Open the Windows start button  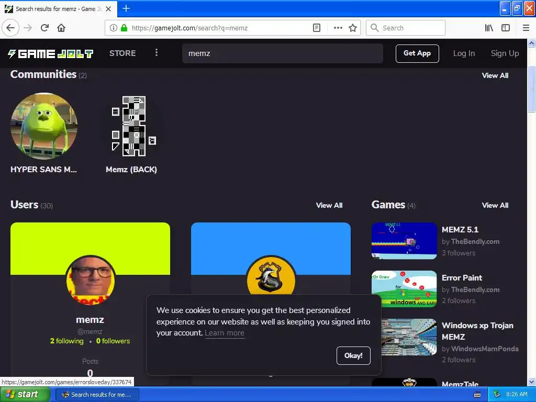click(25, 395)
